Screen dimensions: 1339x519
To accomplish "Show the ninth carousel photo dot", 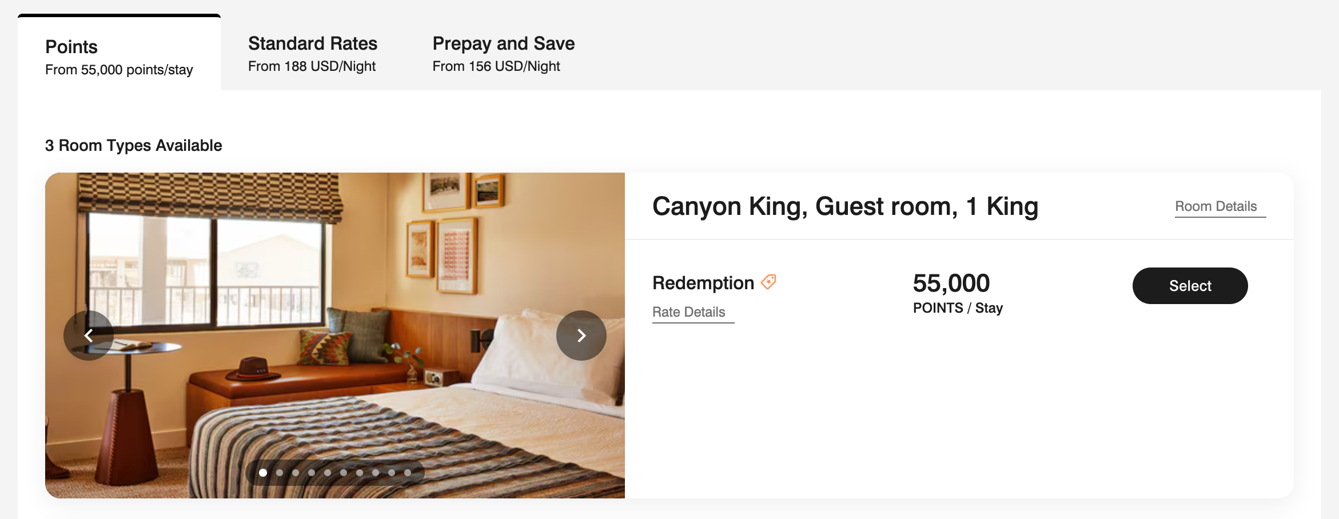I will click(x=392, y=473).
